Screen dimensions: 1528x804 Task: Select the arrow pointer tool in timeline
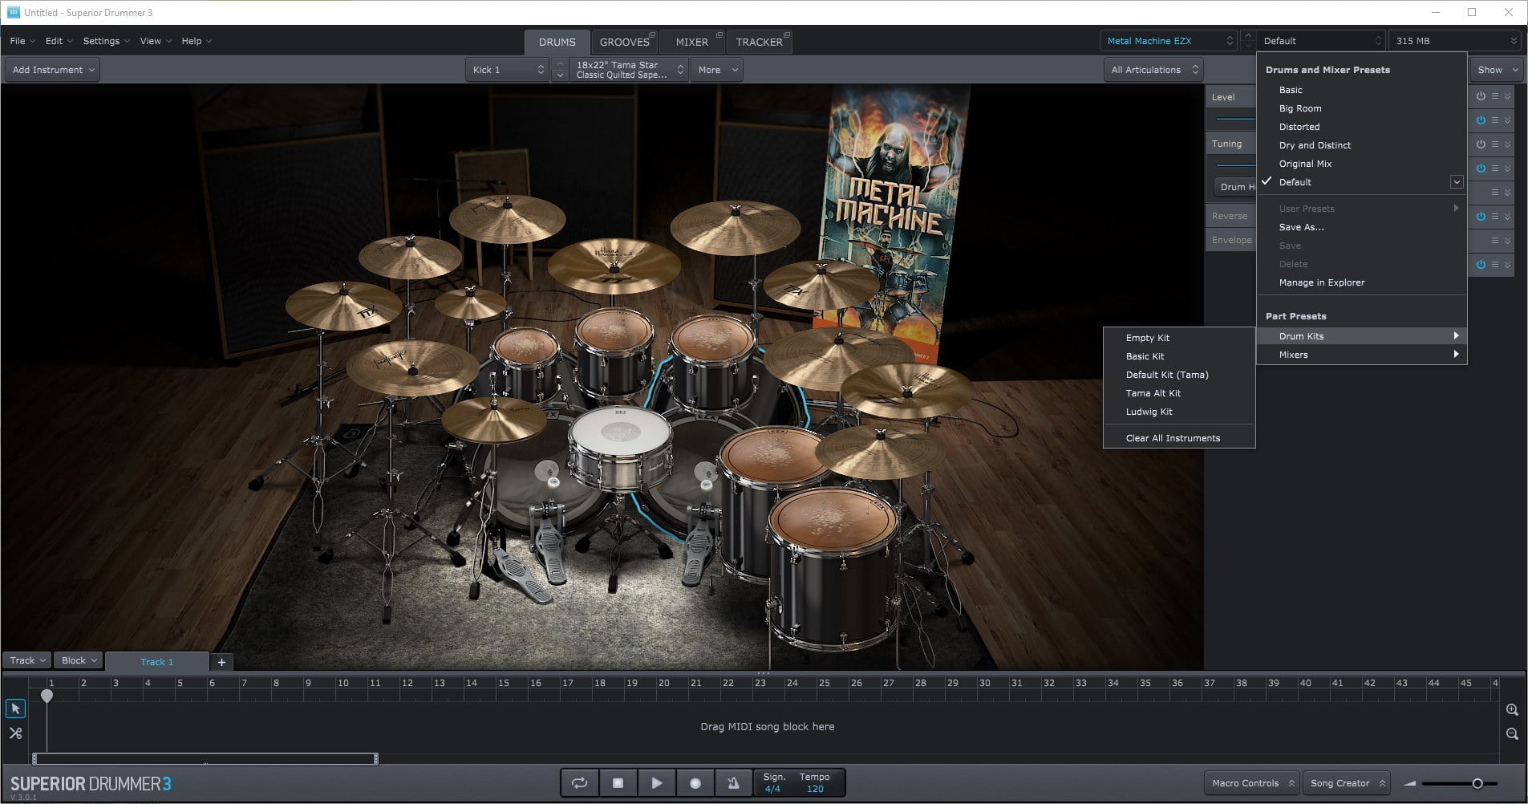15,709
